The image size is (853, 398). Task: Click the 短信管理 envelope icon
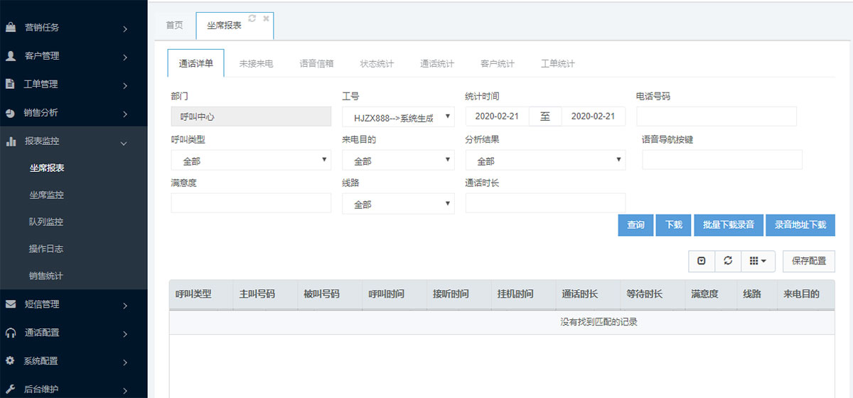pyautogui.click(x=10, y=304)
